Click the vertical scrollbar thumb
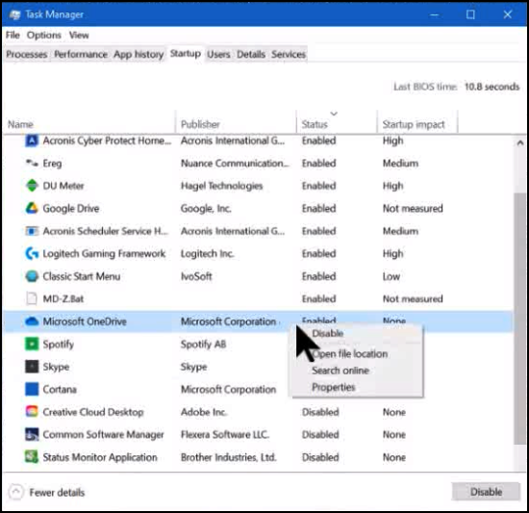This screenshot has width=529, height=513. click(x=519, y=319)
